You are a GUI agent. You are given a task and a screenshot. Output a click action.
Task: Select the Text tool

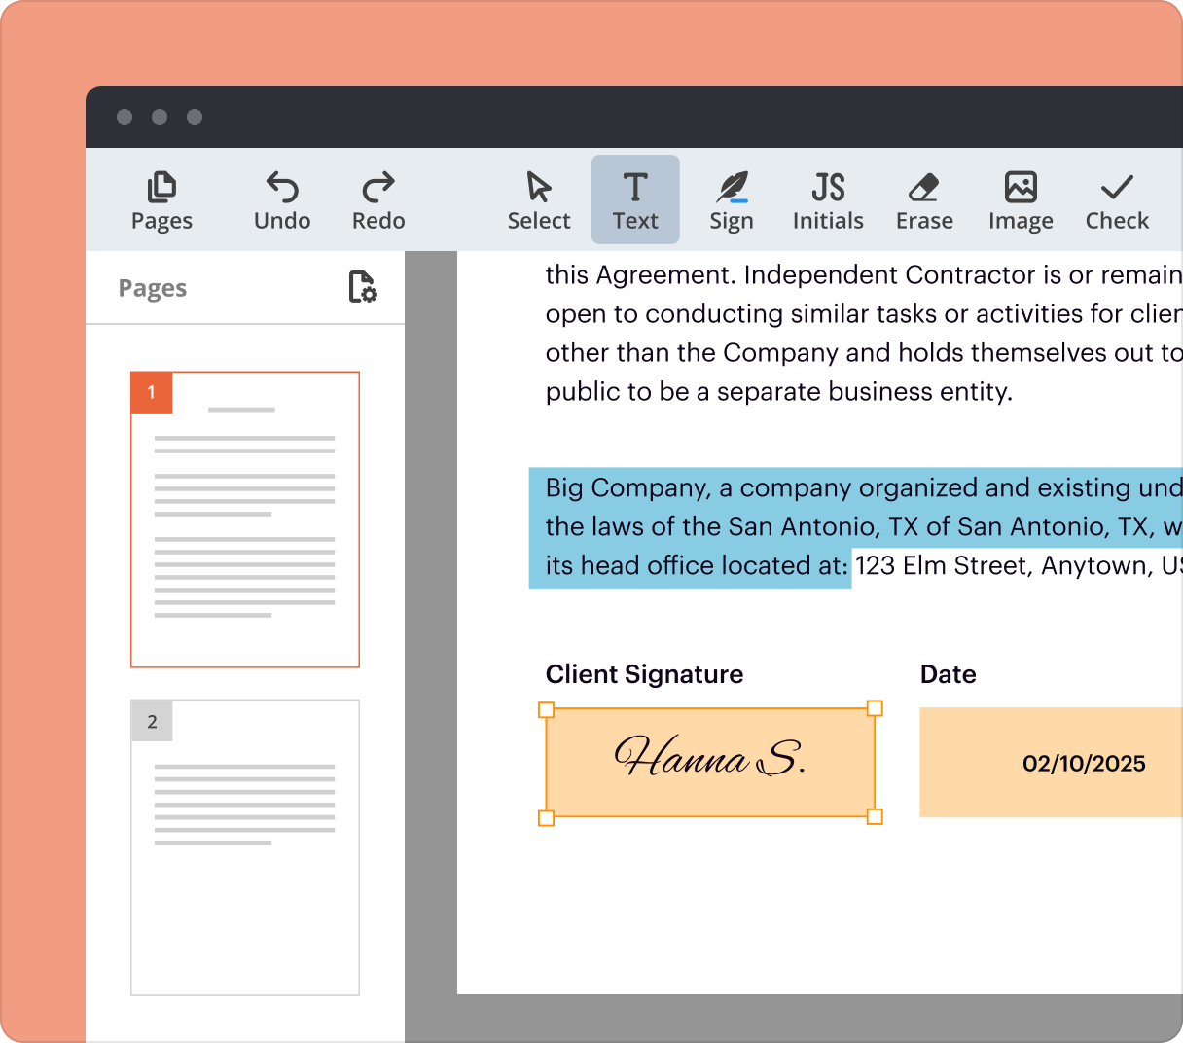click(x=635, y=198)
